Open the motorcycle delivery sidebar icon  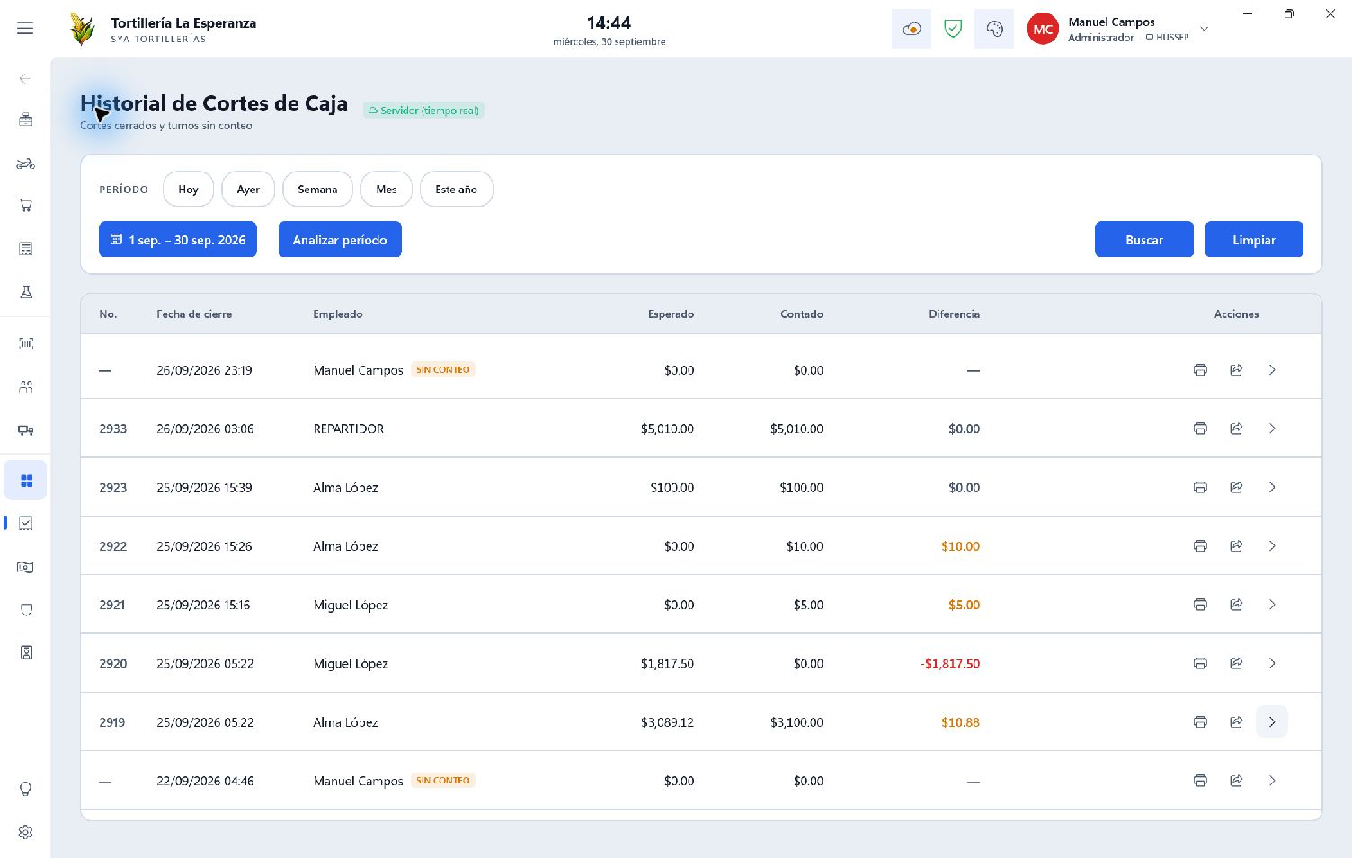coord(25,164)
